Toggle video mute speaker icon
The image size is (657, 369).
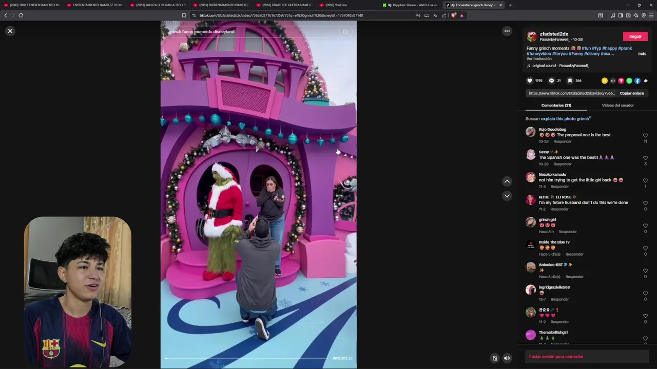click(x=507, y=358)
